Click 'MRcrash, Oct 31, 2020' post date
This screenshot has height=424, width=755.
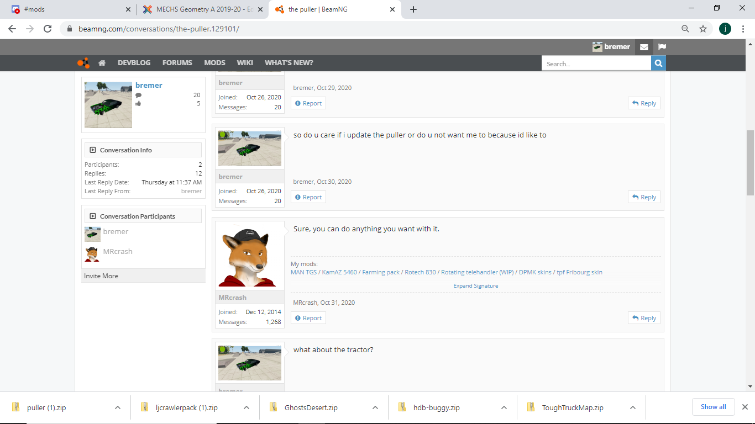tap(324, 303)
